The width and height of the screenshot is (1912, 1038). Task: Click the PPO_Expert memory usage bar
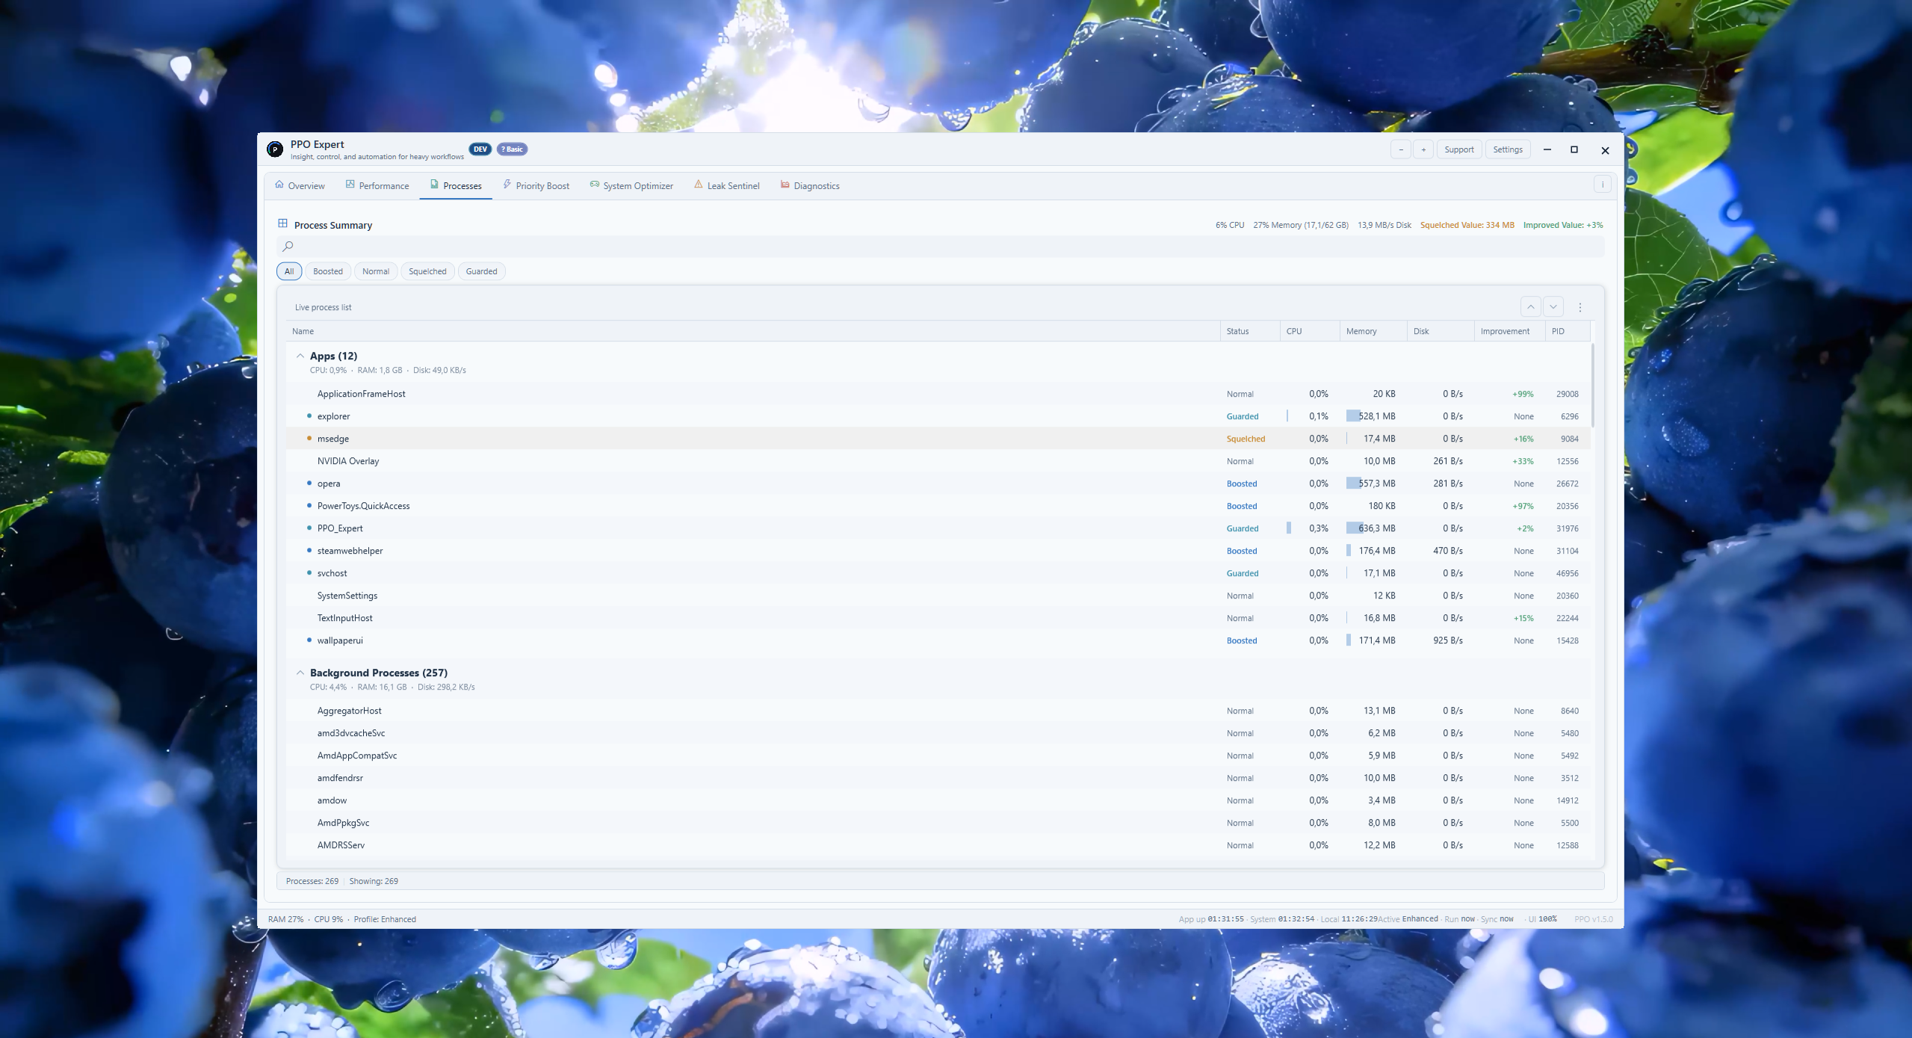tap(1355, 528)
